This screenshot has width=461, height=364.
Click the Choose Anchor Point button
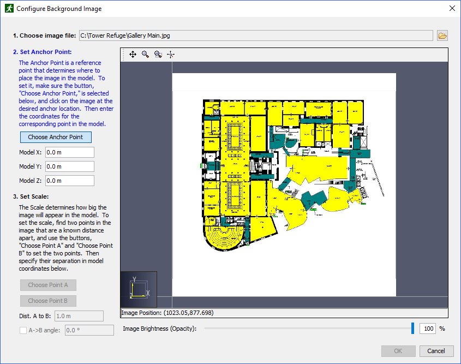[56, 137]
